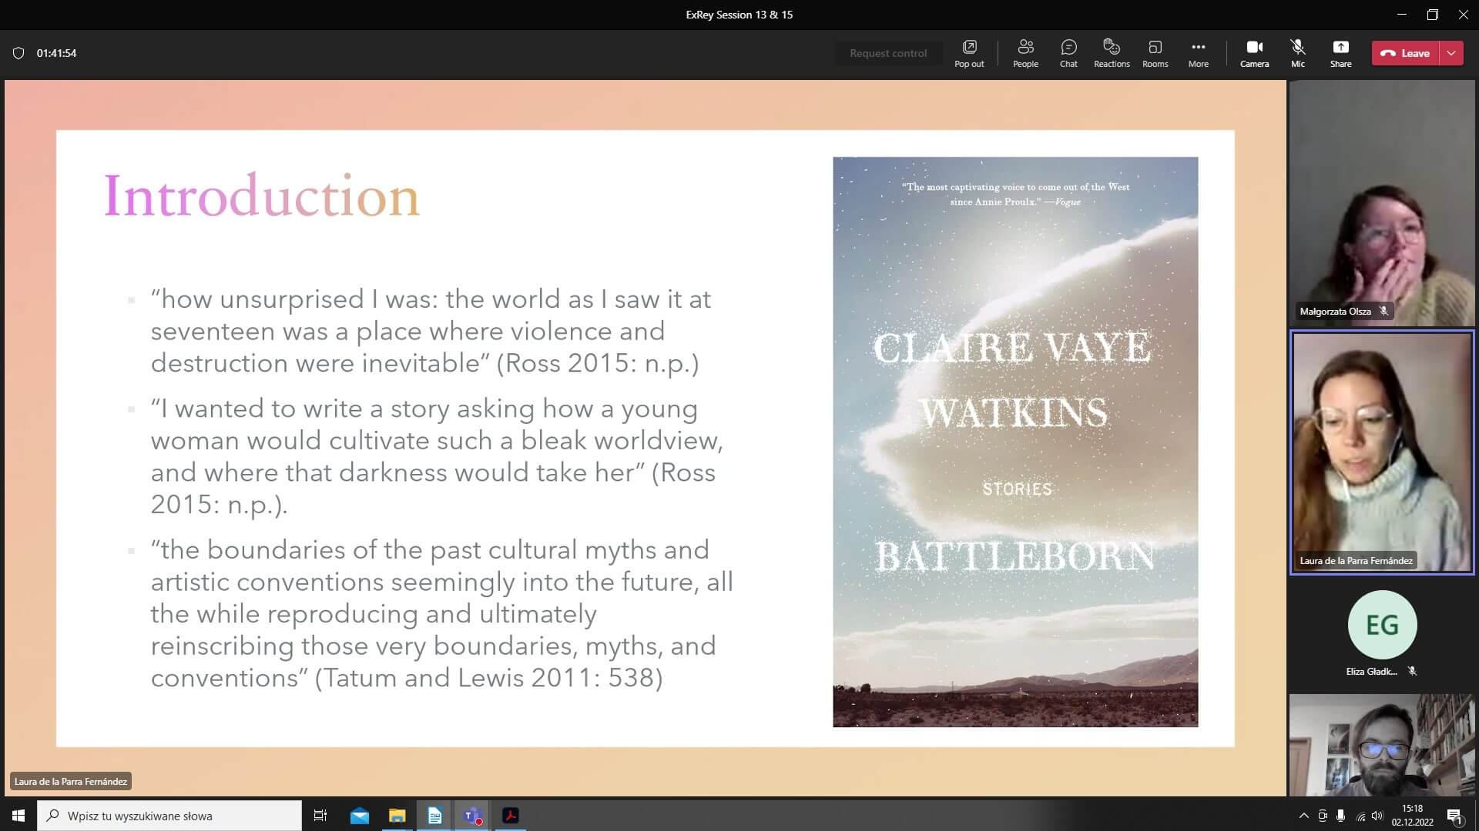Viewport: 1479px width, 831px height.
Task: Click the muted mic icon beside Małgorzata Olsza
Action: 1383,312
